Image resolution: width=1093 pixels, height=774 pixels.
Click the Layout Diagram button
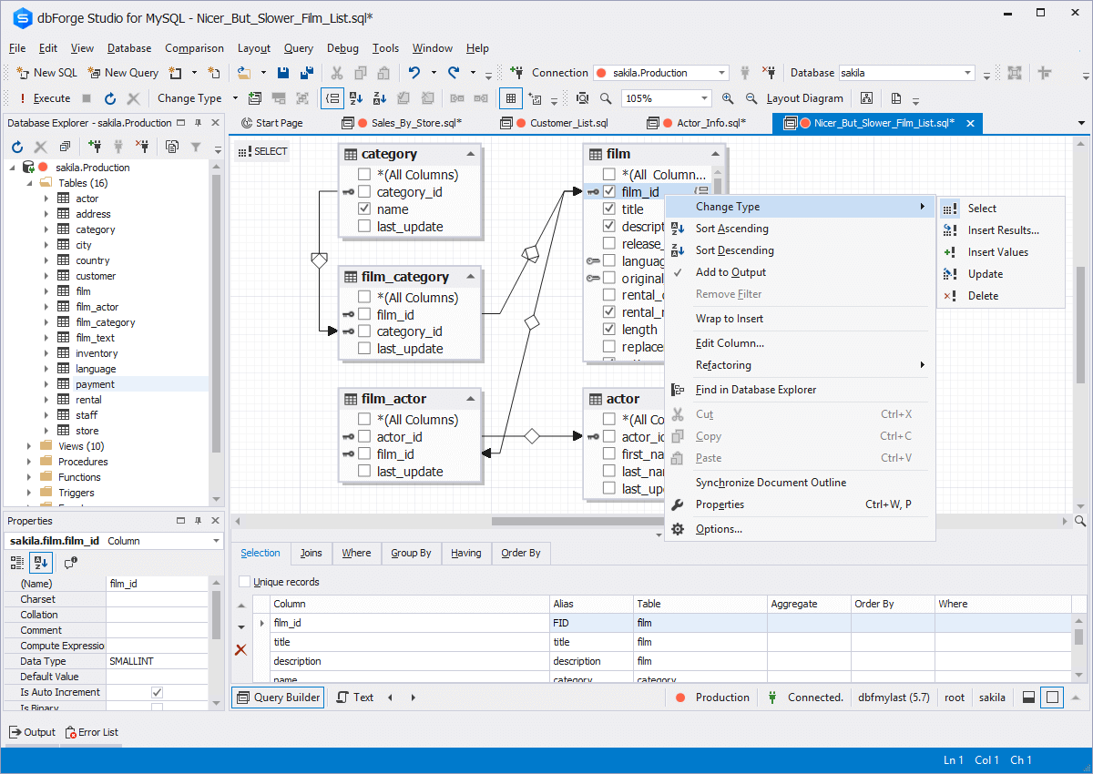pos(806,97)
